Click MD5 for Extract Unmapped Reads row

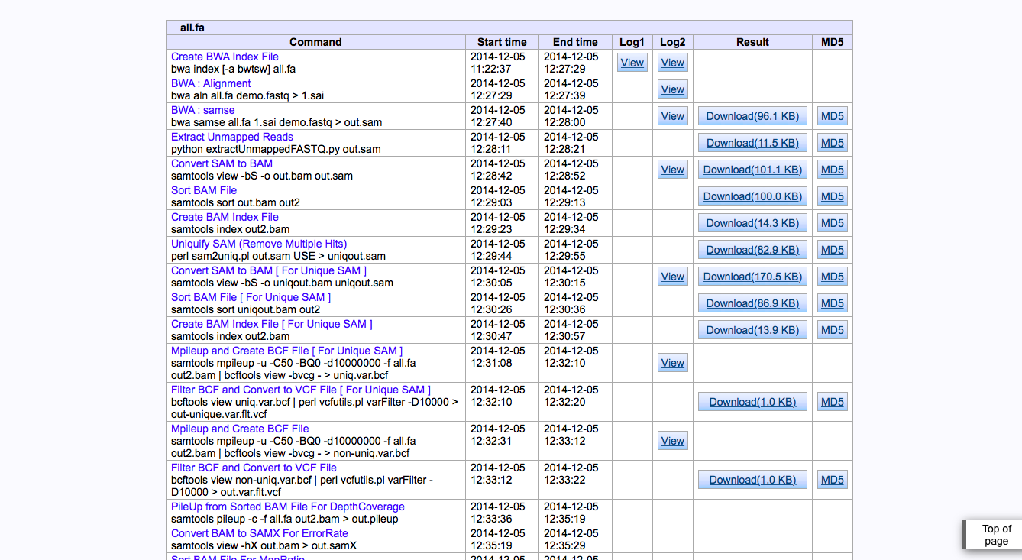tap(832, 143)
